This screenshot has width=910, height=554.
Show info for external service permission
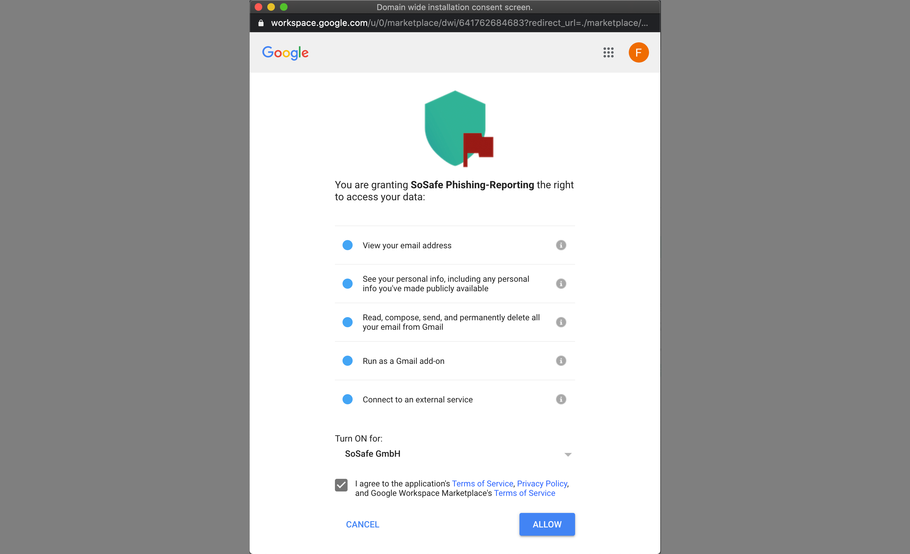coord(561,399)
